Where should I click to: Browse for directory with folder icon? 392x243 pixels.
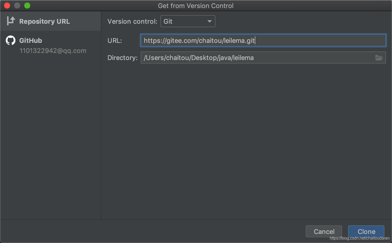[379, 58]
